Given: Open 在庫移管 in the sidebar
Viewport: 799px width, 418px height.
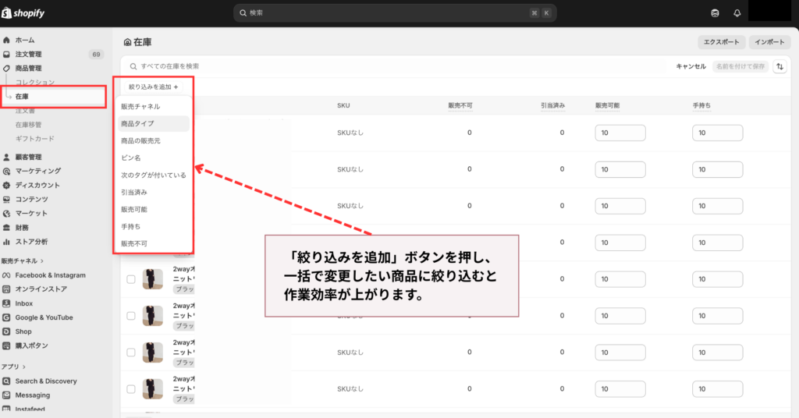Looking at the screenshot, I should click(29, 124).
